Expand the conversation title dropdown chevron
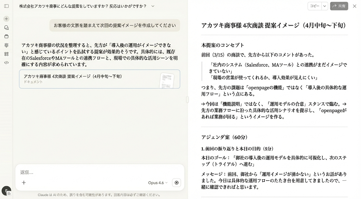The width and height of the screenshot is (361, 199). click(x=153, y=6)
